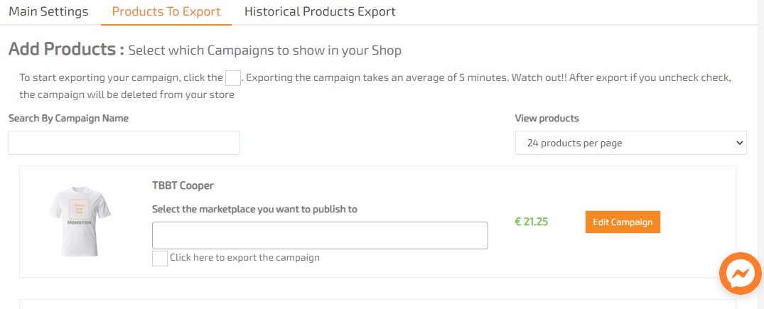Click the example checkbox in the instructions text
The height and width of the screenshot is (309, 764).
(x=233, y=78)
